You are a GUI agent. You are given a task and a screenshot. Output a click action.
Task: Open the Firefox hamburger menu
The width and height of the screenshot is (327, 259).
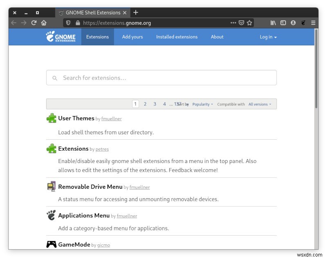tap(313, 23)
